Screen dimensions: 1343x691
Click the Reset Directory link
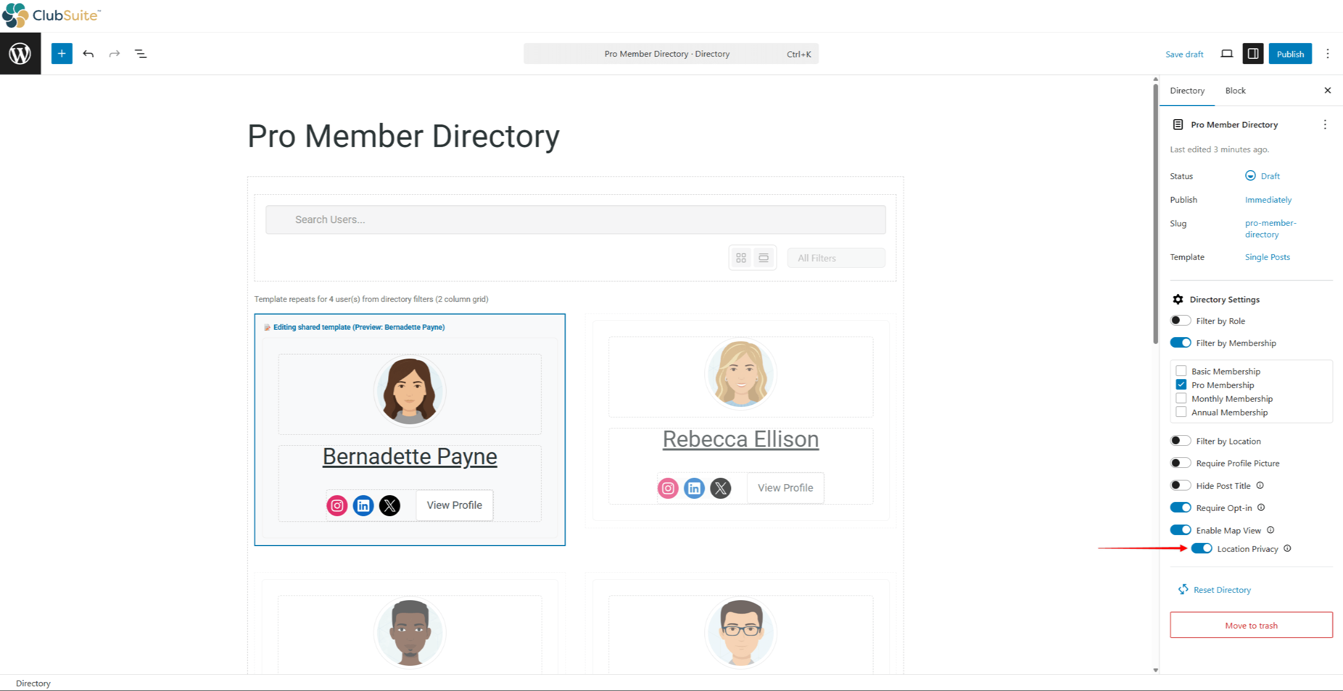(x=1222, y=590)
